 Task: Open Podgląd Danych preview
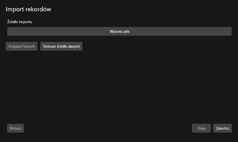coord(22,46)
